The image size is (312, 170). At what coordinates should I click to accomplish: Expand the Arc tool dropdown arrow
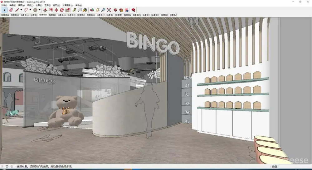[30, 10]
